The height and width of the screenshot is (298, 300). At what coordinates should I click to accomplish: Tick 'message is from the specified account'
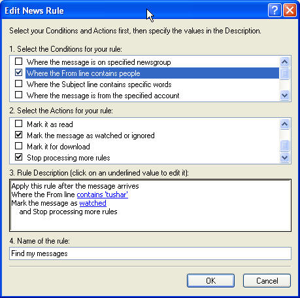18,95
